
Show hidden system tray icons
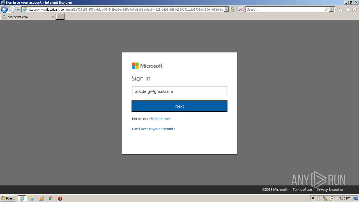(313, 198)
